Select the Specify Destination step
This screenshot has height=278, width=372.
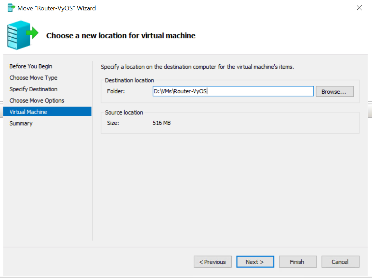[x=34, y=89]
